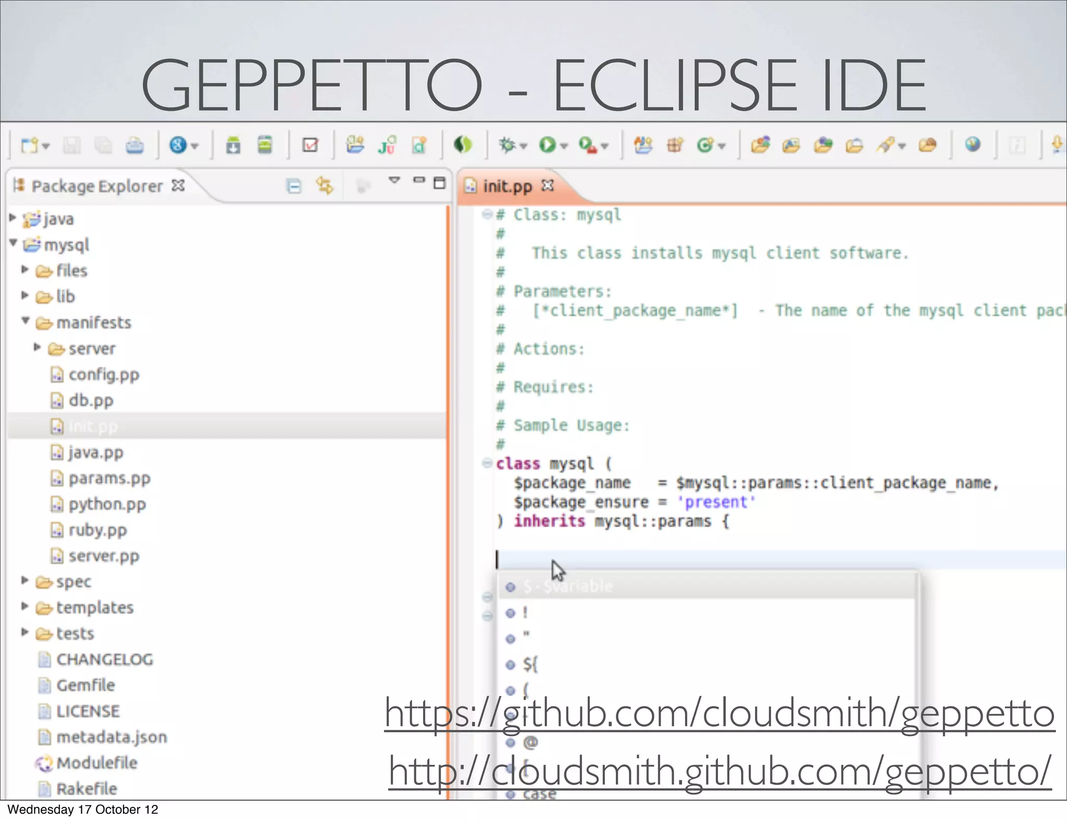Collapse the manifests folder
1067x821 pixels.
pos(26,321)
